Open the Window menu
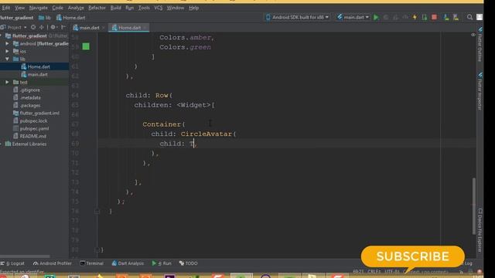This screenshot has width=495, height=278. tap(176, 8)
